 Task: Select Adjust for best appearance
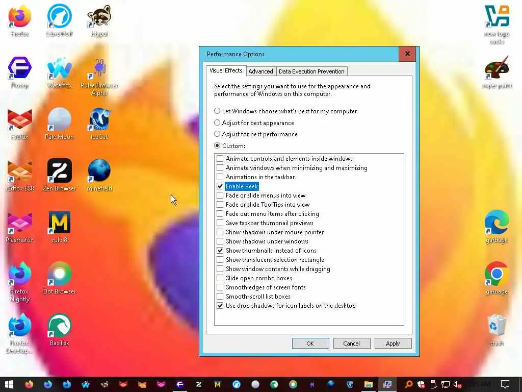point(254,122)
